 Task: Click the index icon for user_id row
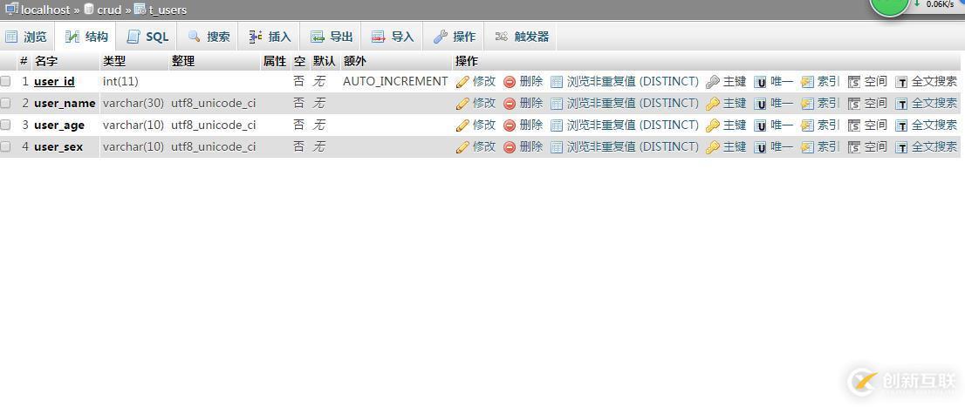point(807,82)
